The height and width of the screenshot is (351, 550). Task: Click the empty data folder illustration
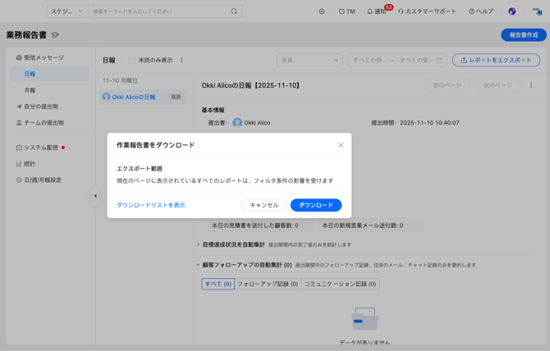[x=364, y=319]
